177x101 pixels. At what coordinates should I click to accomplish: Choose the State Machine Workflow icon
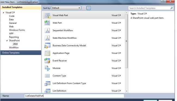(47, 38)
